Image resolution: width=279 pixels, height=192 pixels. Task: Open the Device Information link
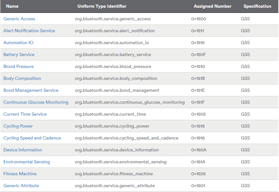(x=23, y=150)
